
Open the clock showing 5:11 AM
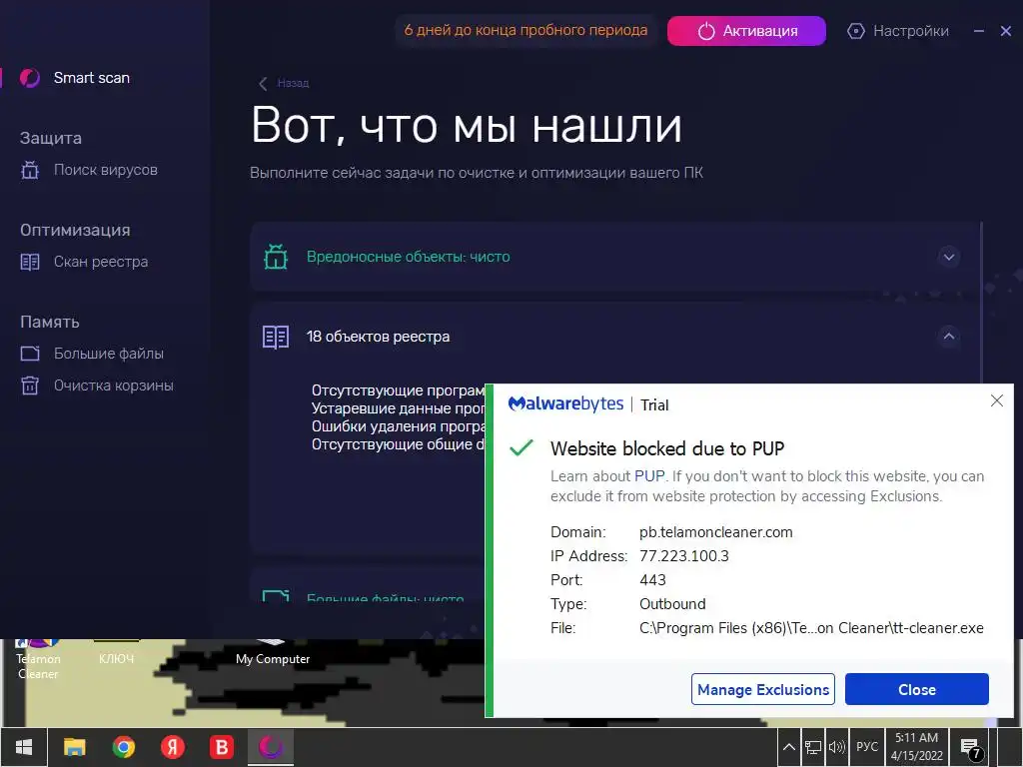click(917, 747)
